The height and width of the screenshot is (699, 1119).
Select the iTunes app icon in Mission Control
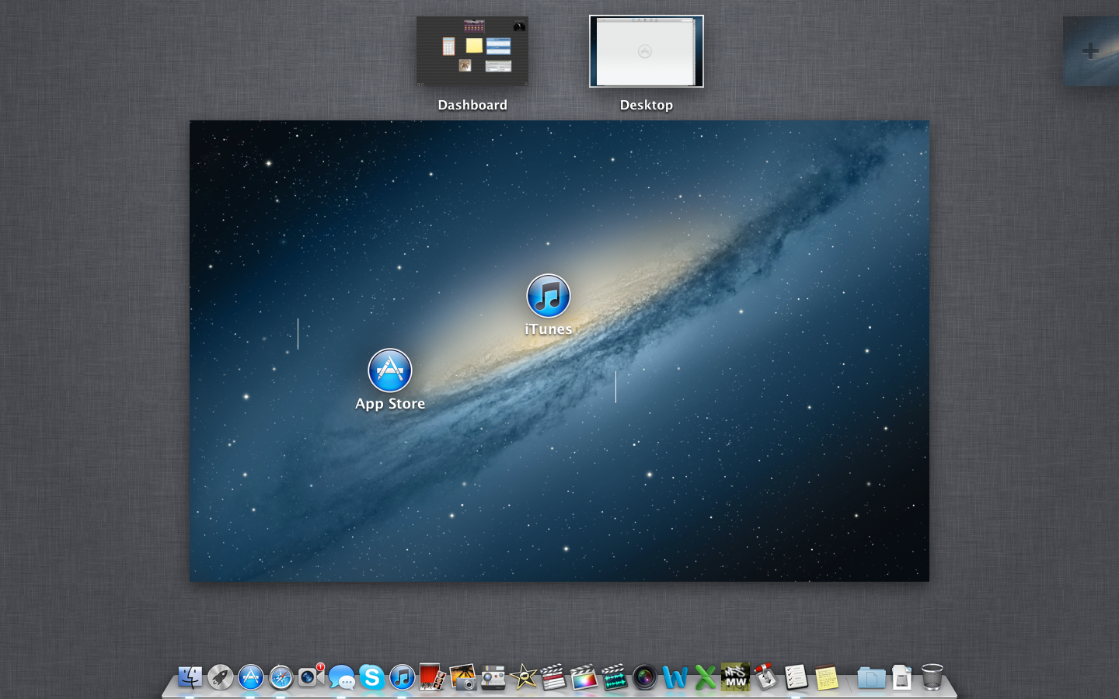point(549,296)
